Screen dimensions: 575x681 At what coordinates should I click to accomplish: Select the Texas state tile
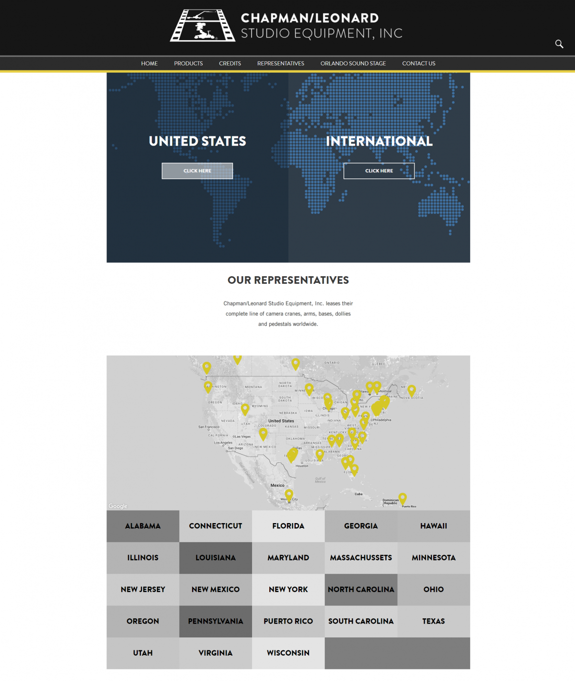pyautogui.click(x=434, y=622)
